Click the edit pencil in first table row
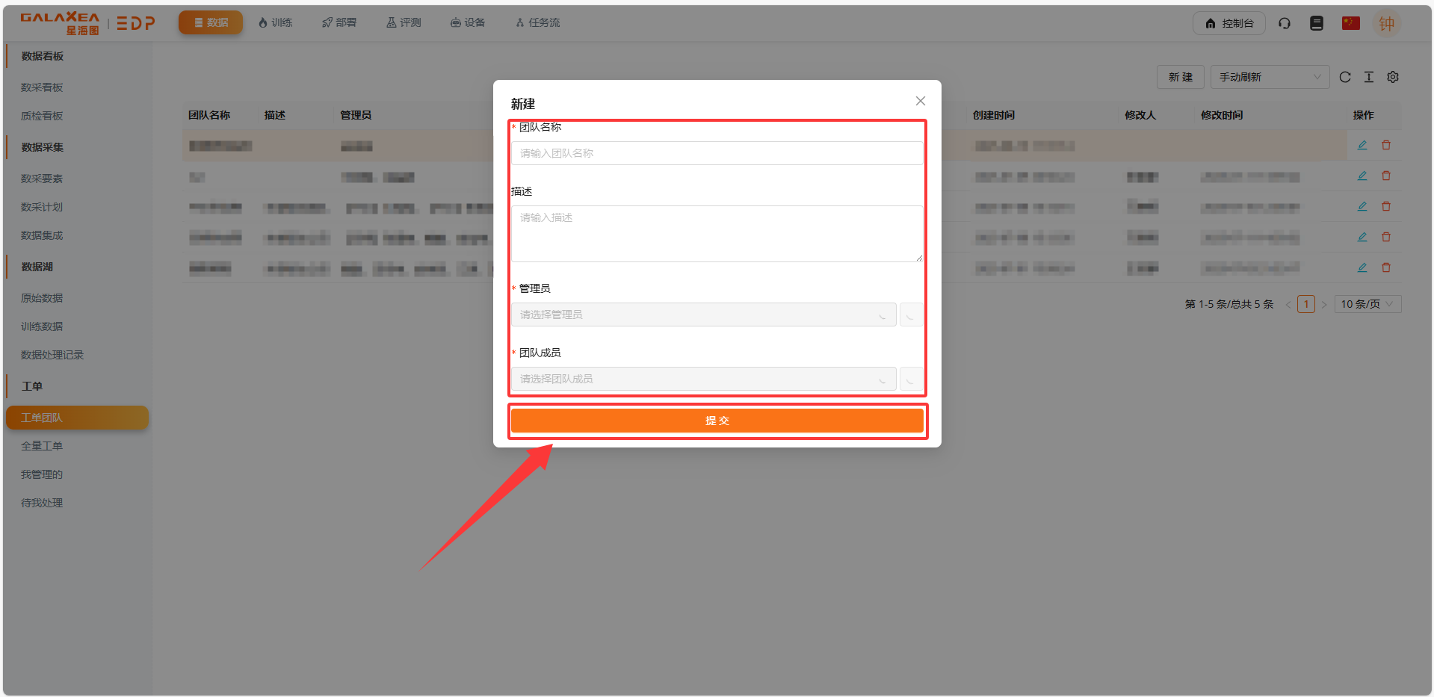 point(1362,145)
